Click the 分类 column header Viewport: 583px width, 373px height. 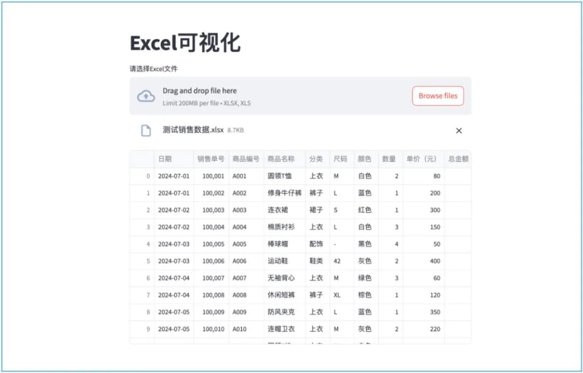pos(317,159)
